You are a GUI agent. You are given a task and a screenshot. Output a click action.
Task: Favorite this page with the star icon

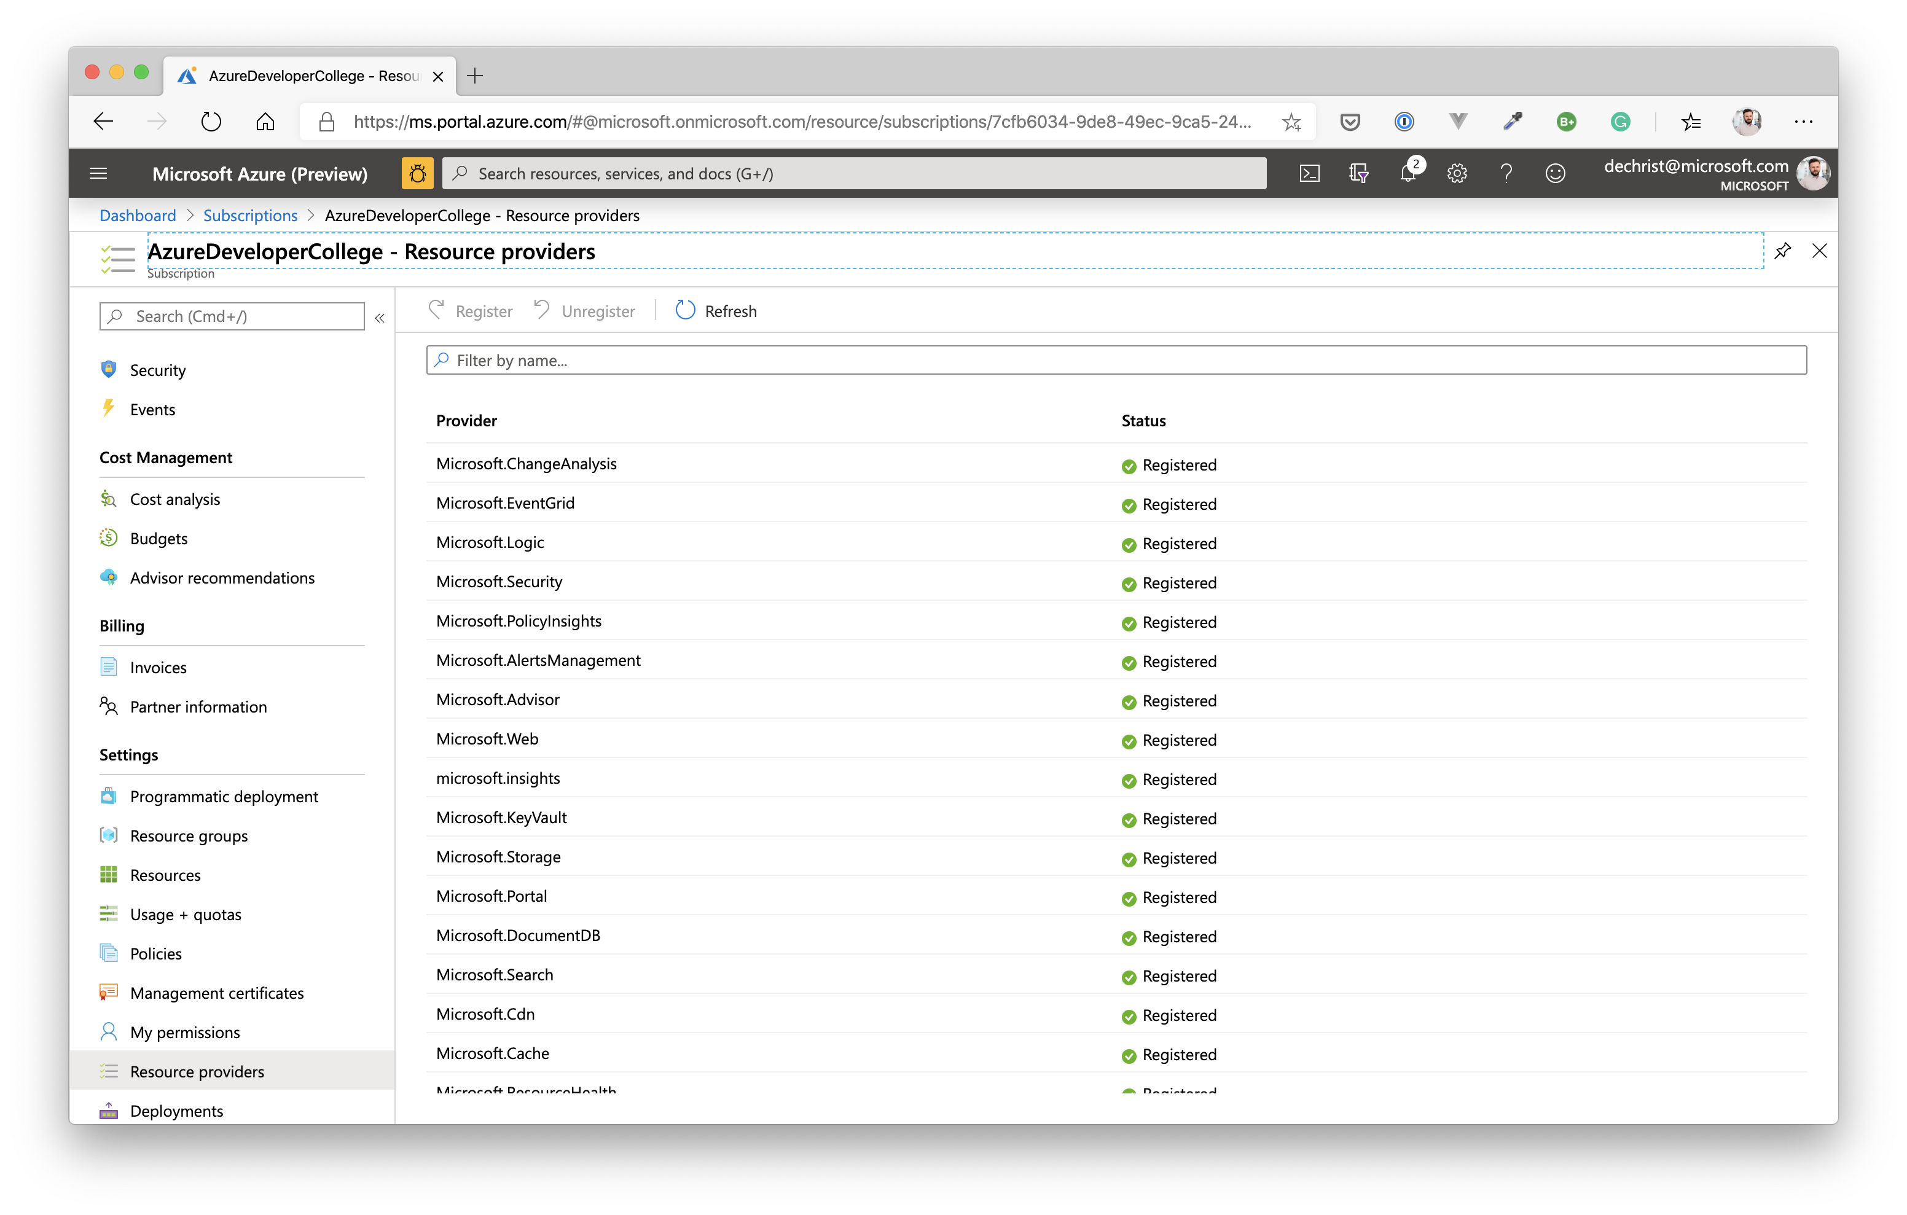(1291, 122)
